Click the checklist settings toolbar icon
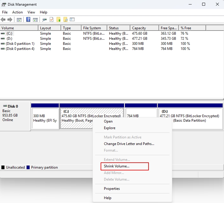 [72, 20]
